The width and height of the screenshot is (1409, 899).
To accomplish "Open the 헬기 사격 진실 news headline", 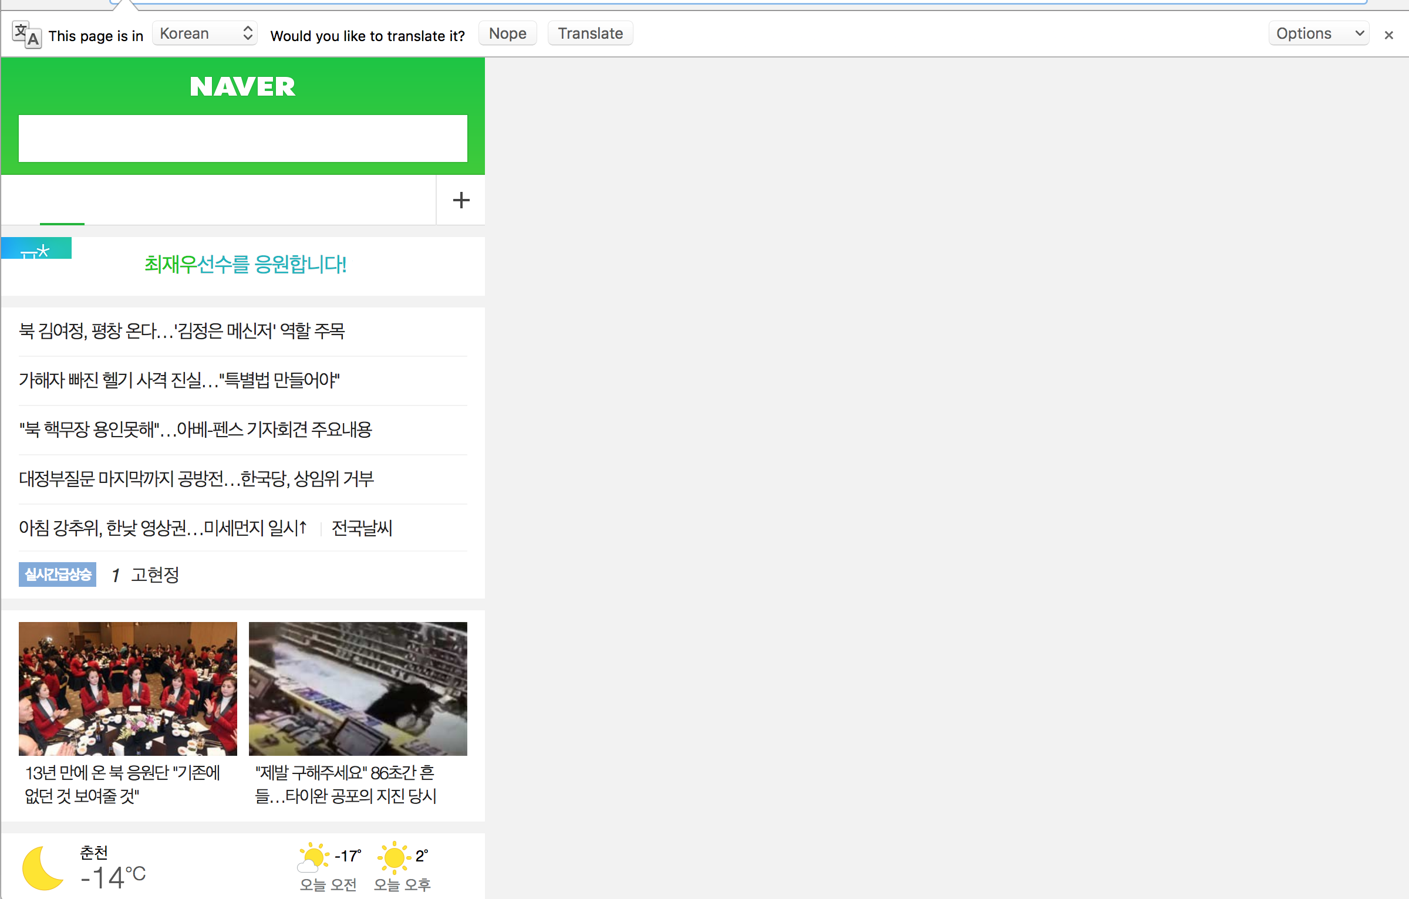I will (180, 380).
